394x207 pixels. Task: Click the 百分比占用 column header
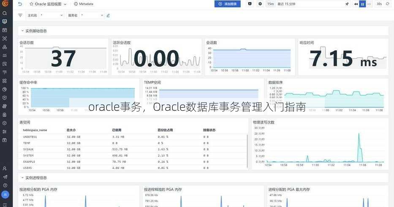click(165, 130)
